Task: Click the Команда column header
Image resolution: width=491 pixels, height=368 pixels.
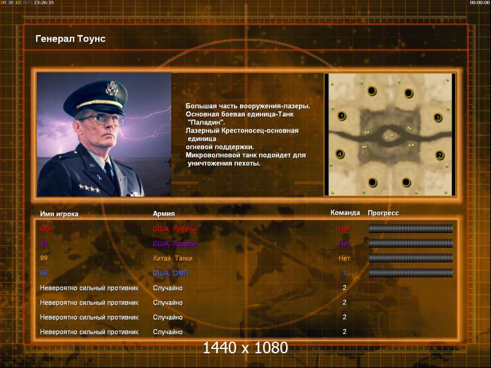Action: click(x=345, y=212)
